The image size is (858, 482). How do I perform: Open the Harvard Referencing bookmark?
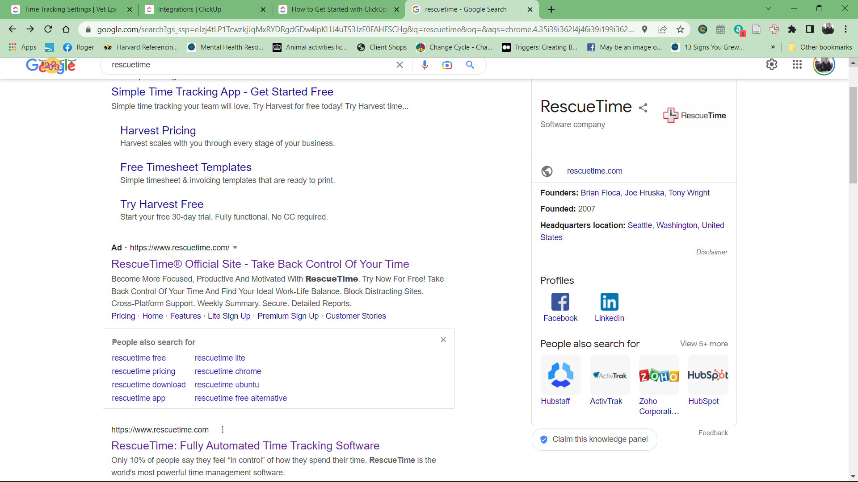click(141, 47)
